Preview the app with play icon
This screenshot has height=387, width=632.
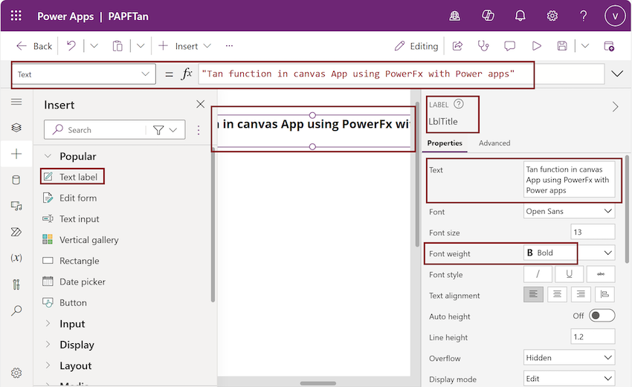[x=537, y=46]
